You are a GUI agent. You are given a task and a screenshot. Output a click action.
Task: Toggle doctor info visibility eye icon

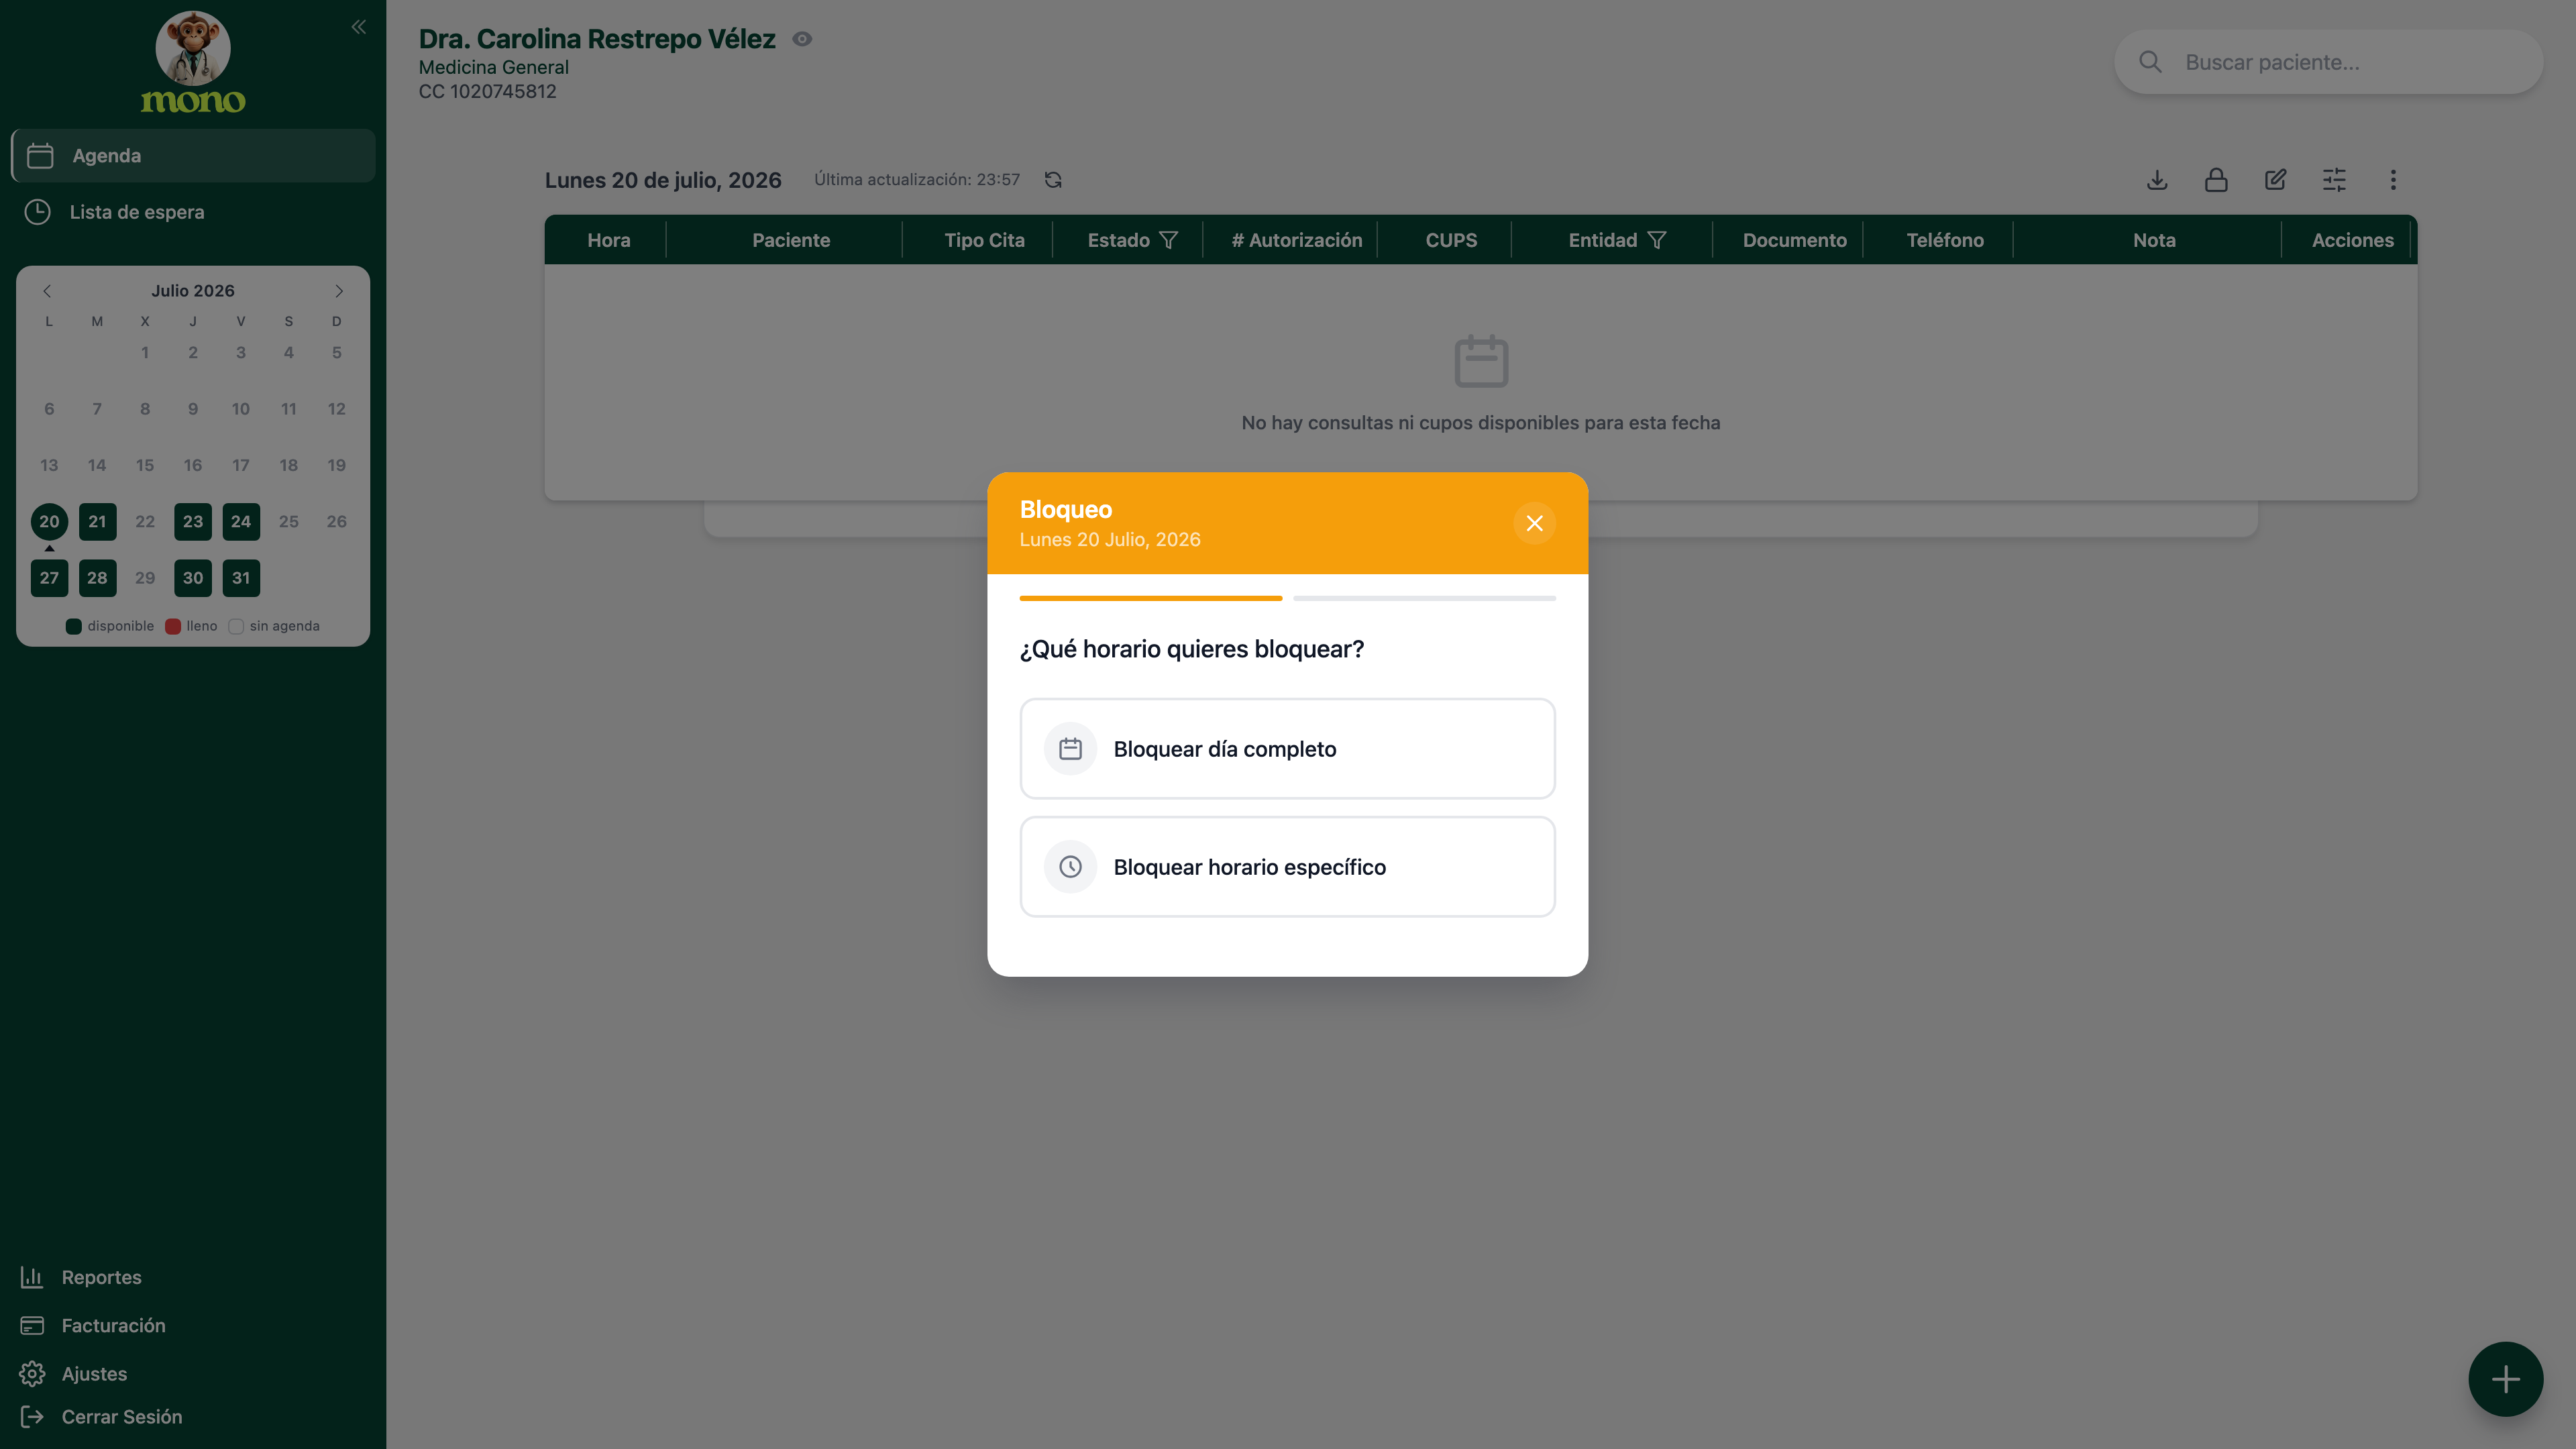(x=802, y=39)
